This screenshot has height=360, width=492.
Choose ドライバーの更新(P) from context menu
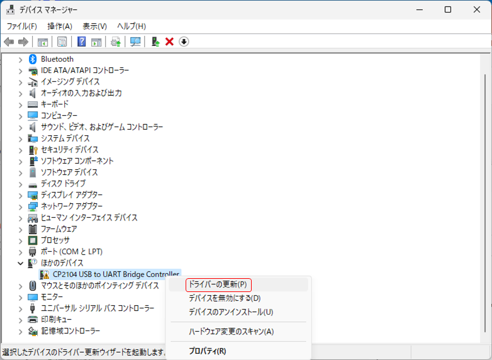pos(218,284)
